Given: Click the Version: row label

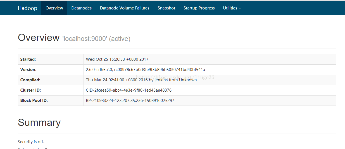Looking at the screenshot, I should (28, 70).
